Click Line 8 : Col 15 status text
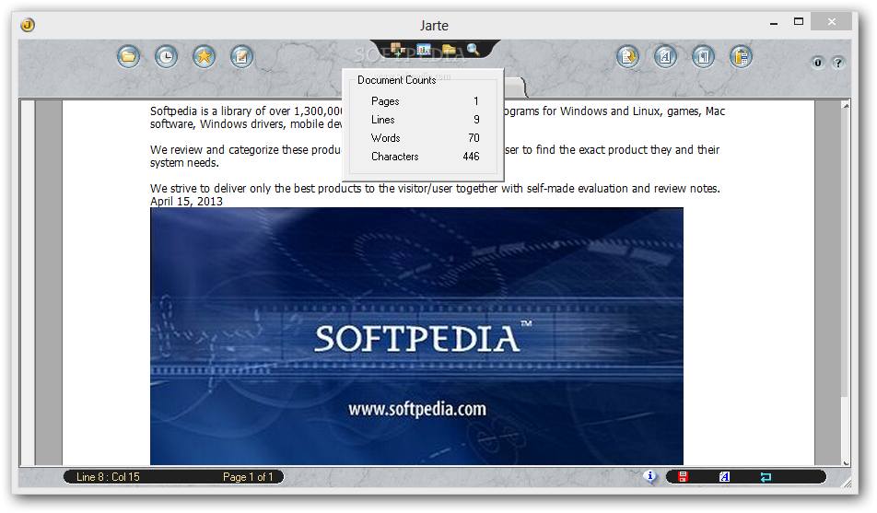 coord(108,477)
